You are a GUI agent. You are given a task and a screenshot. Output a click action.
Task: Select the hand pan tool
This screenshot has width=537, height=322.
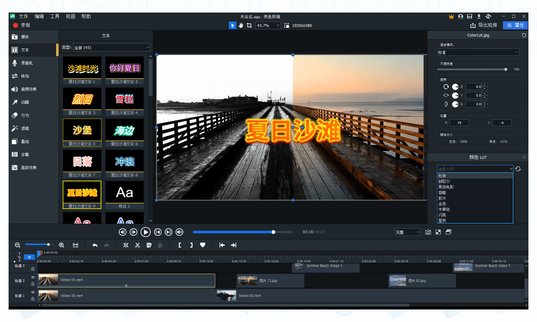pyautogui.click(x=241, y=25)
